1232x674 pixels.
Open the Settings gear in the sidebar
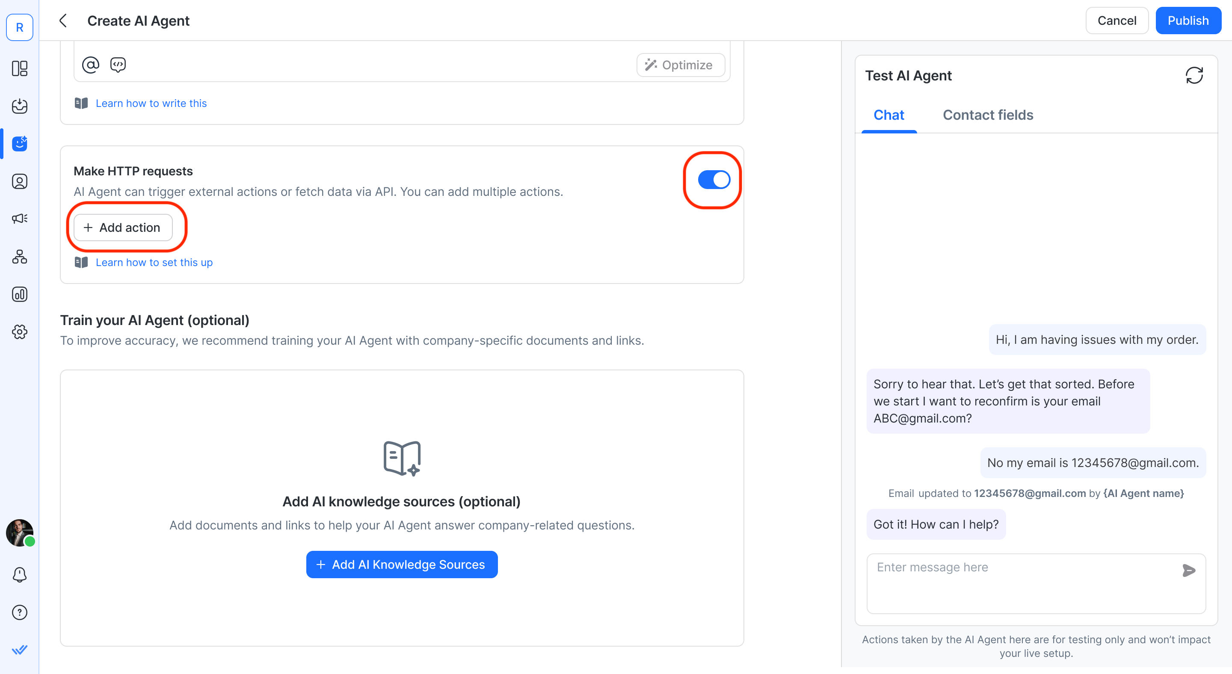(20, 332)
